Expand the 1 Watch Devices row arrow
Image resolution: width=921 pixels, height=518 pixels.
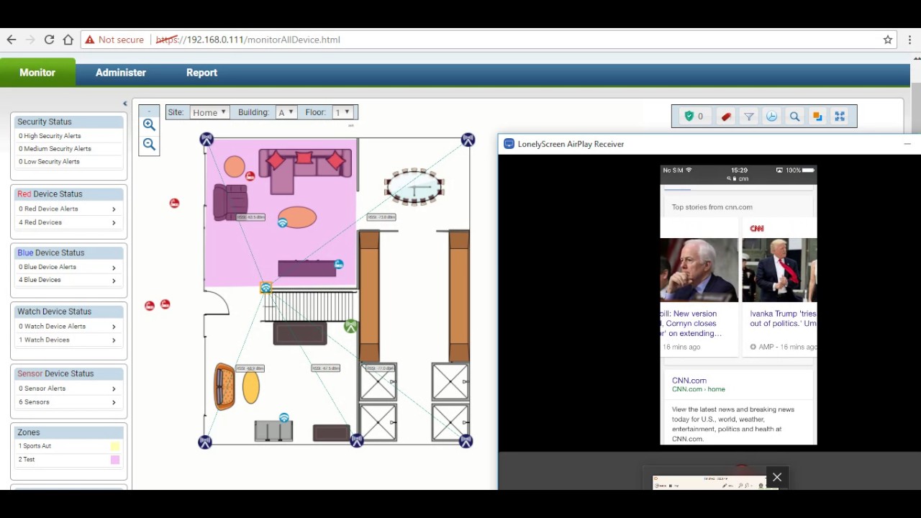tap(114, 340)
